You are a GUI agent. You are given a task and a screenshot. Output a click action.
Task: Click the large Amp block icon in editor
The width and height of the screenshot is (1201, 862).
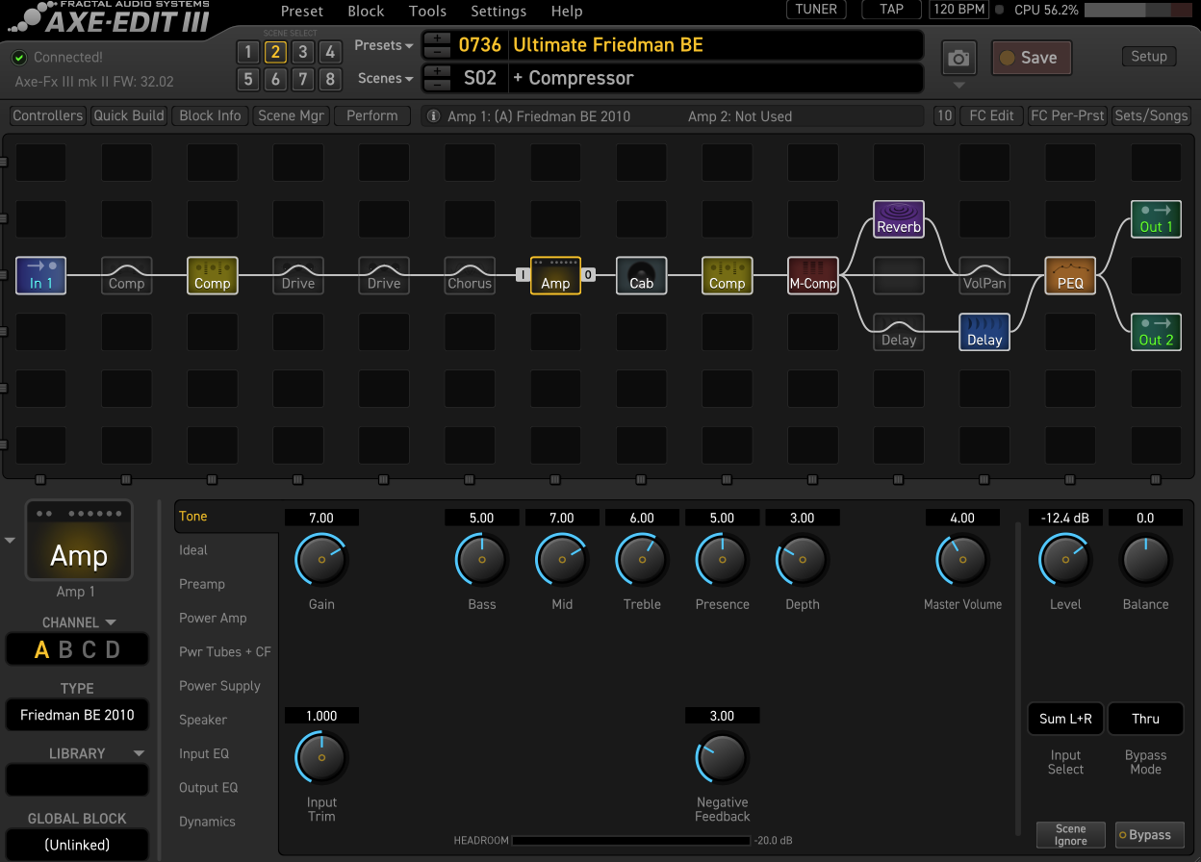(79, 541)
